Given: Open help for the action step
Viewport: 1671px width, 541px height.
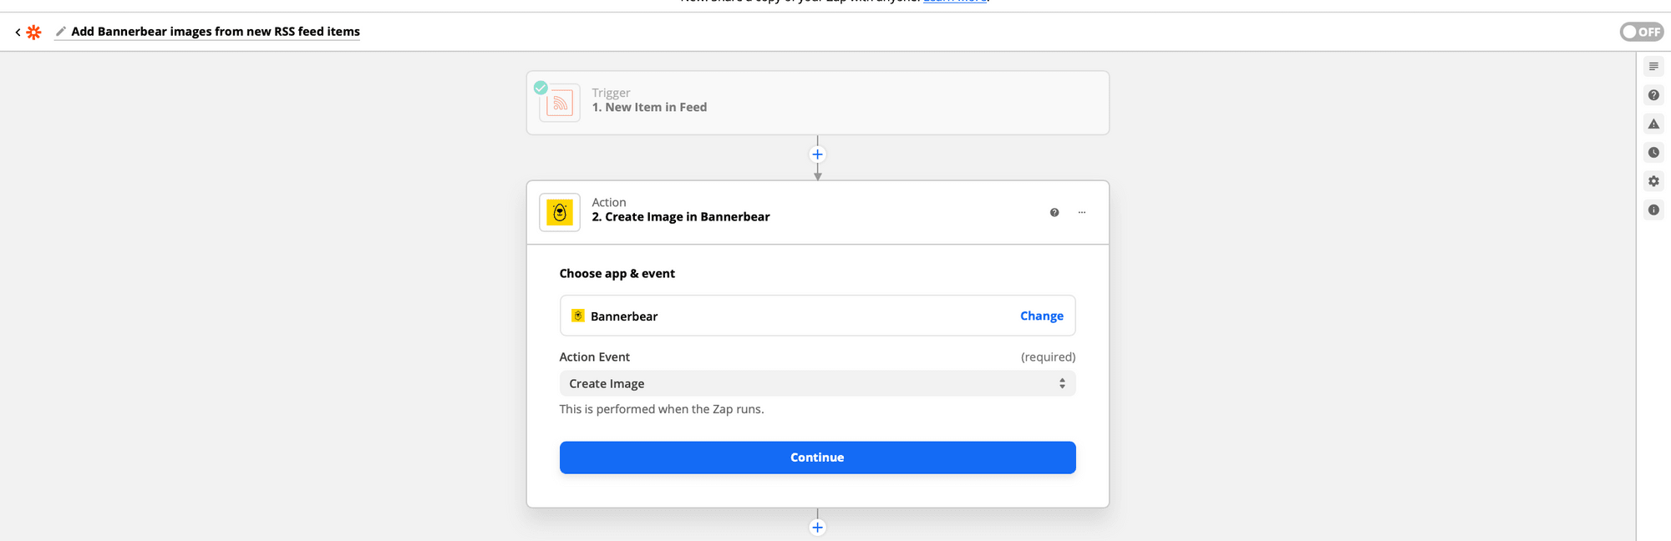Looking at the screenshot, I should click(1054, 212).
